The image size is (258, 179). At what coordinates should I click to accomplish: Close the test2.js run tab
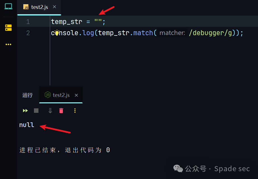[x=76, y=95]
